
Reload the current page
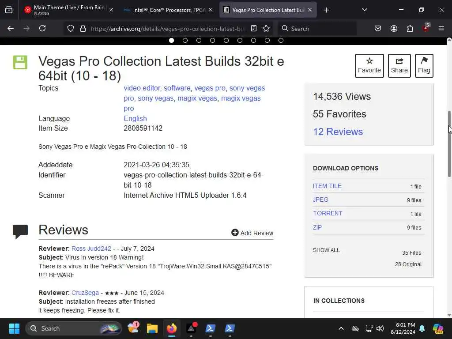(x=42, y=29)
